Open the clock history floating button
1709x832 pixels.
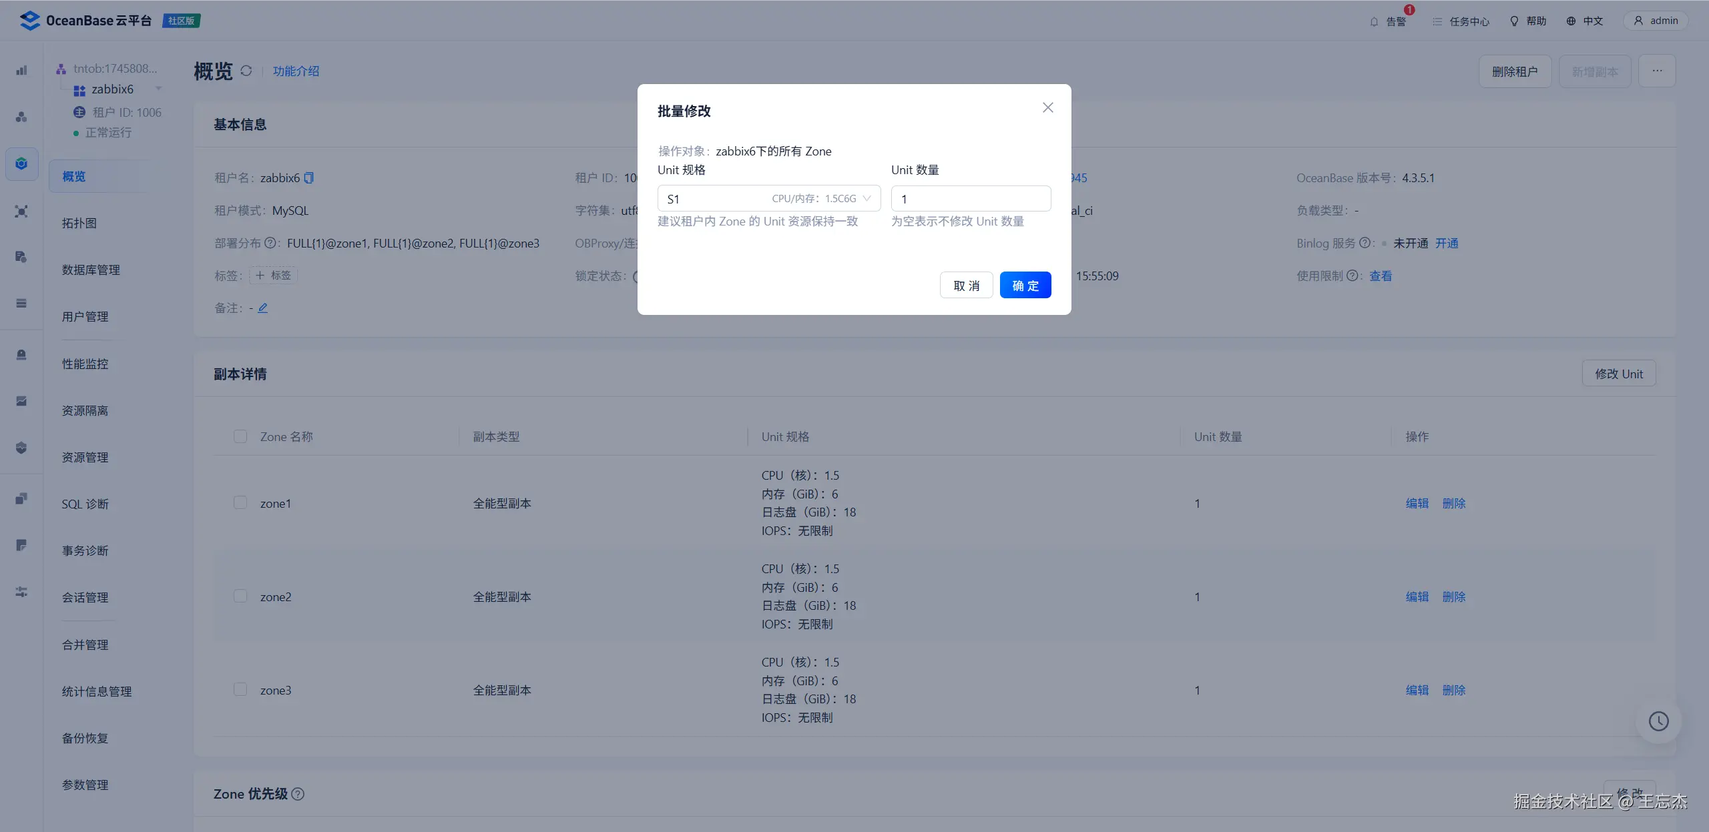point(1658,721)
